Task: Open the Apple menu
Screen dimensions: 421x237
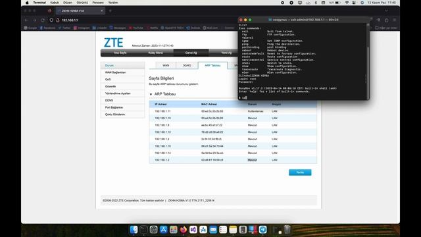Action: (x=27, y=3)
